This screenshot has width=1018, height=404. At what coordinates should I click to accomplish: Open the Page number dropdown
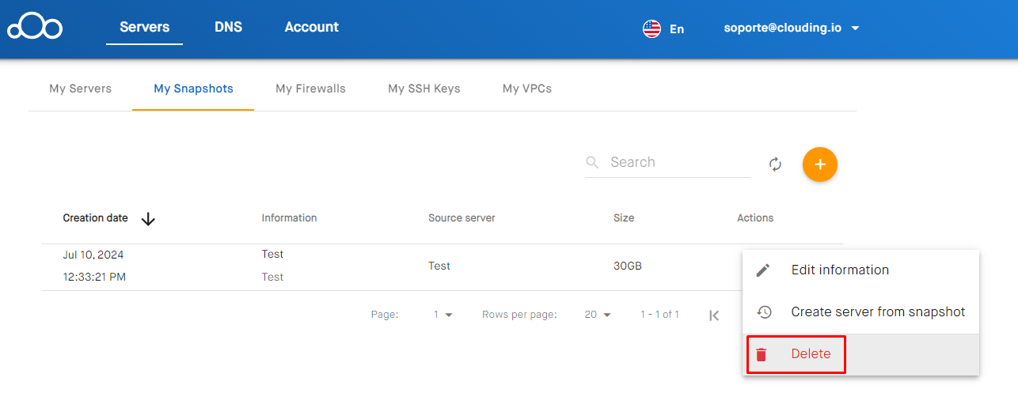click(x=443, y=315)
